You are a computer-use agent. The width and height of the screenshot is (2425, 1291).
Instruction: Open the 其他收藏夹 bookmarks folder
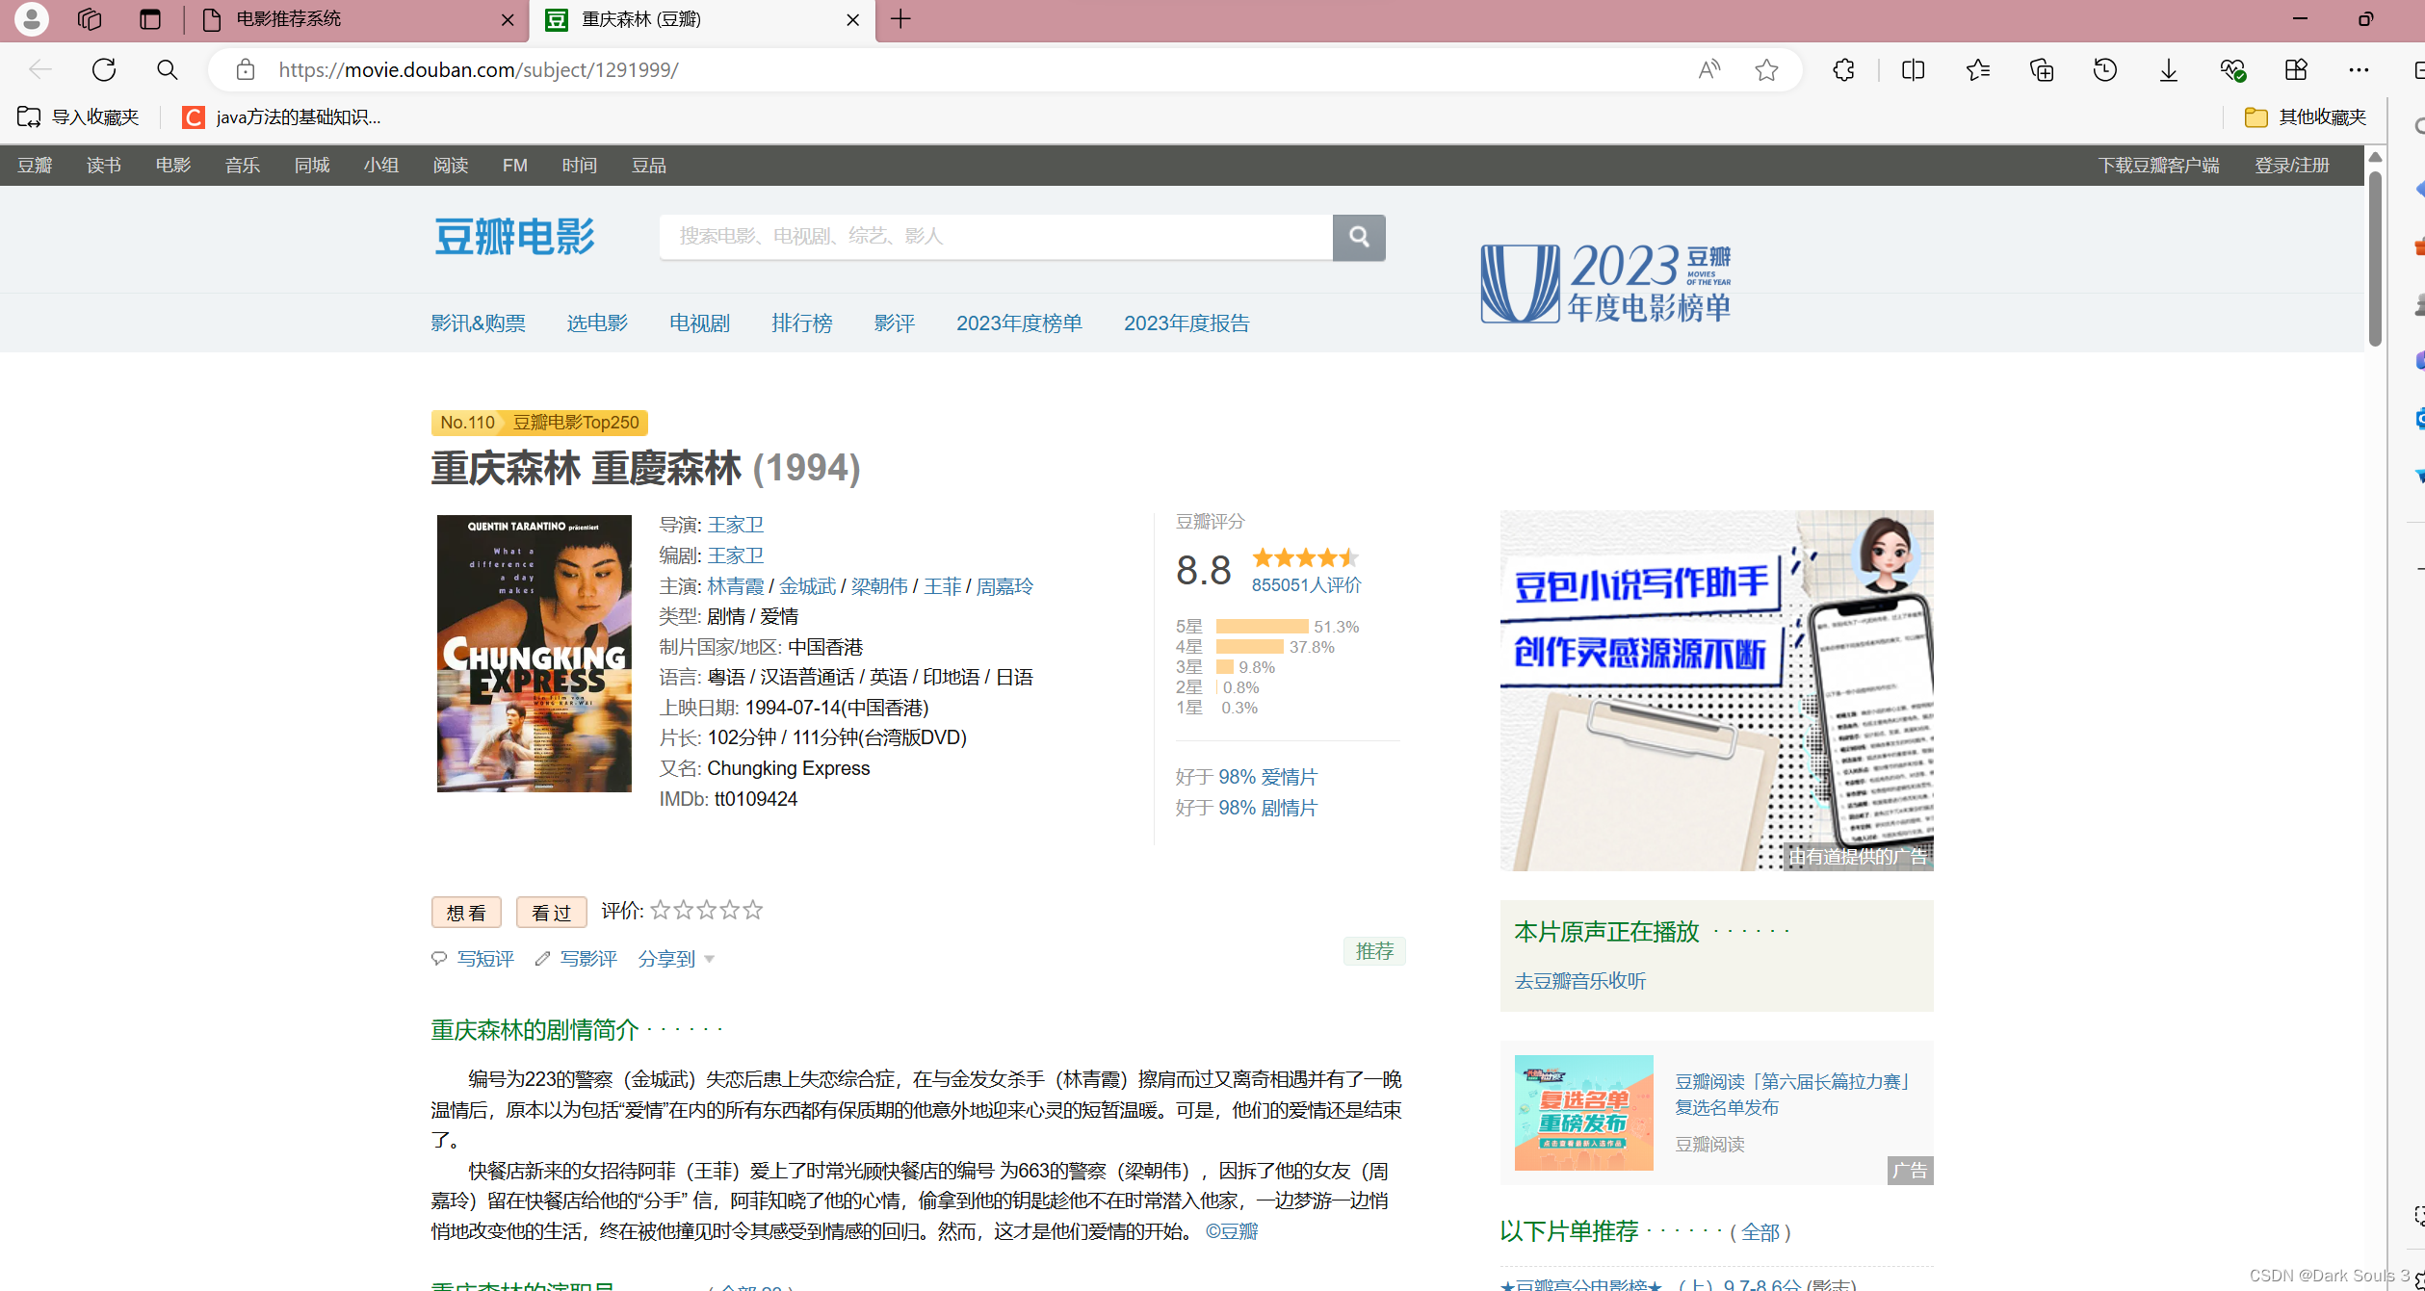pyautogui.click(x=2306, y=117)
